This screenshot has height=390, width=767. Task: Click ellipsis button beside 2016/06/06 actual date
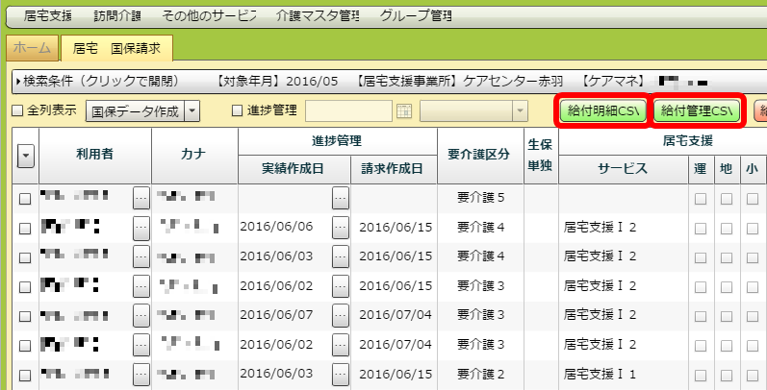point(339,228)
